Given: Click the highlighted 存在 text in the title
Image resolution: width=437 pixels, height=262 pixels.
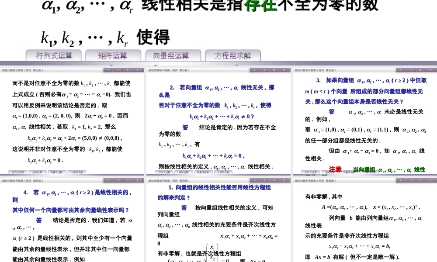Looking at the screenshot, I should pos(261,5).
